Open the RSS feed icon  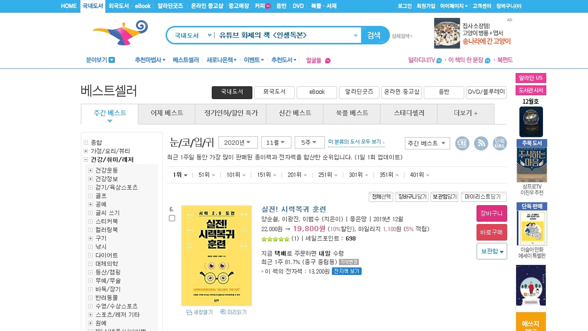(x=481, y=143)
